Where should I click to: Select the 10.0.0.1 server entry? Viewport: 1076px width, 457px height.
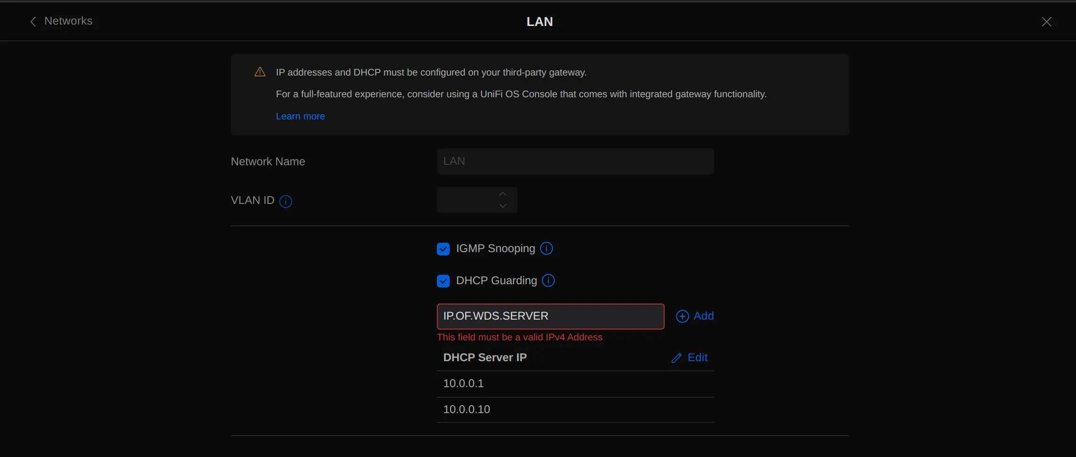(x=463, y=383)
